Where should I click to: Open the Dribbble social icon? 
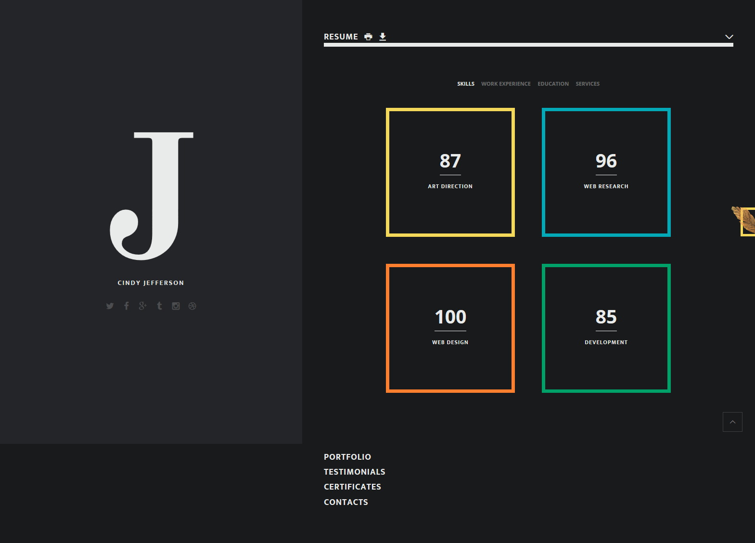[x=192, y=306]
